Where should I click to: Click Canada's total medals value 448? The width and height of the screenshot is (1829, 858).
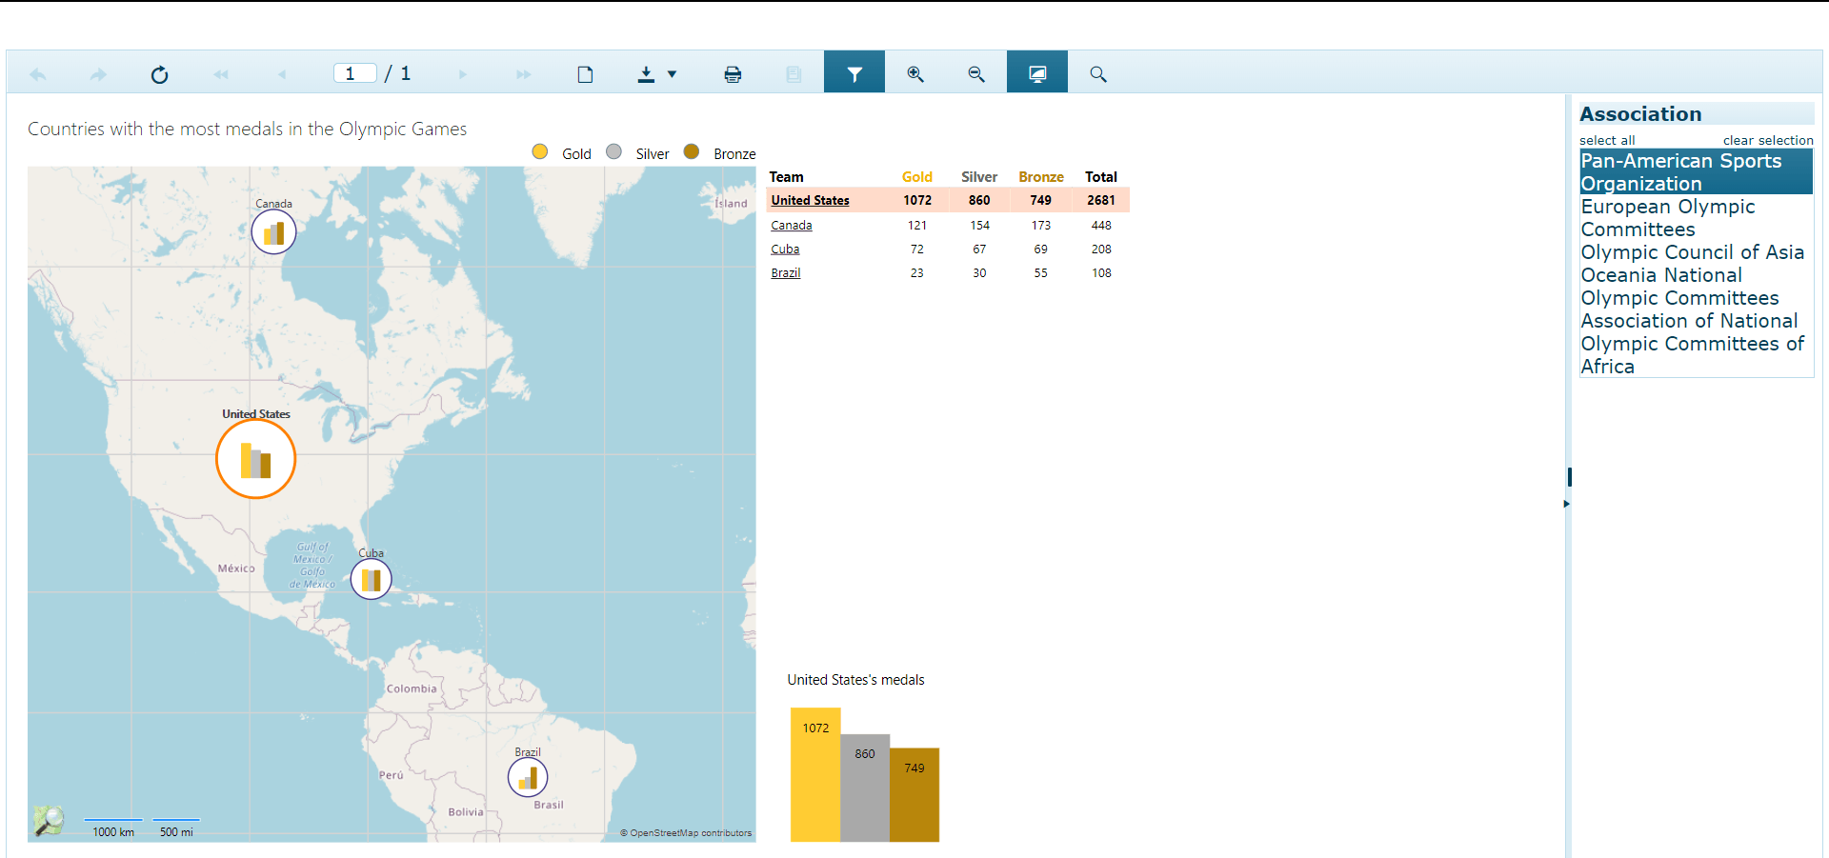[1101, 226]
